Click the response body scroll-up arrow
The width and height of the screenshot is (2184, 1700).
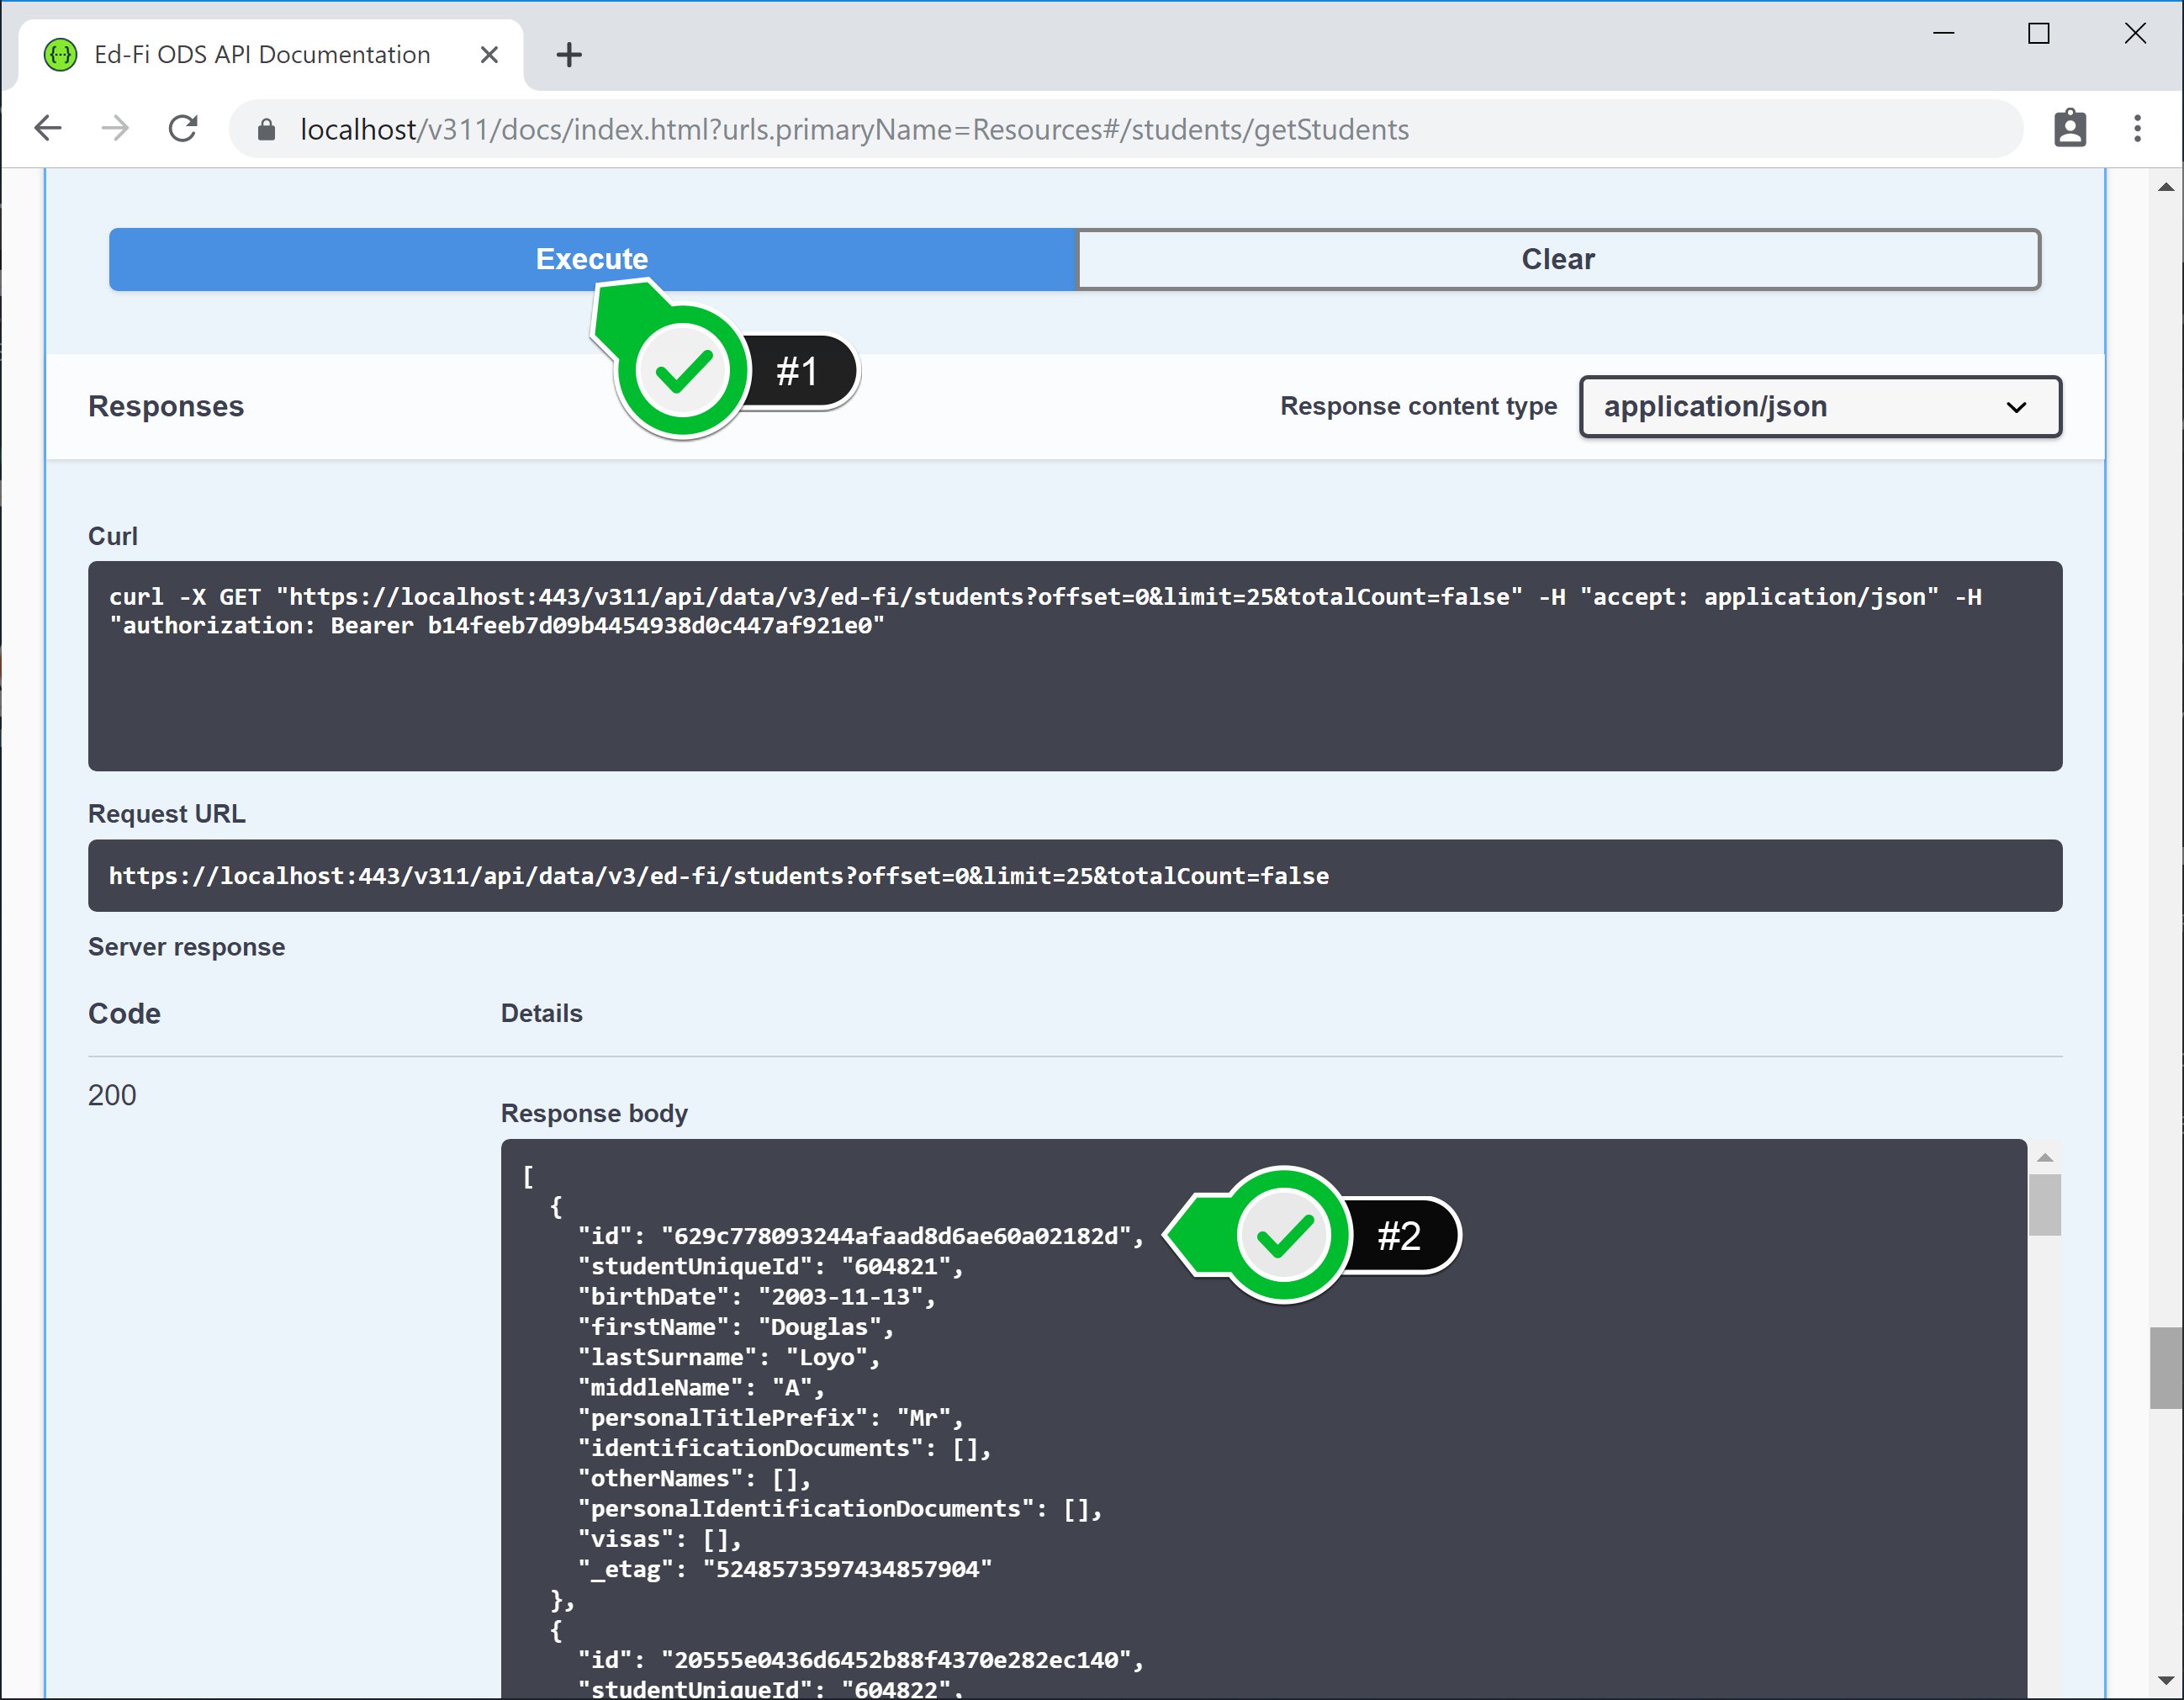(2045, 1157)
